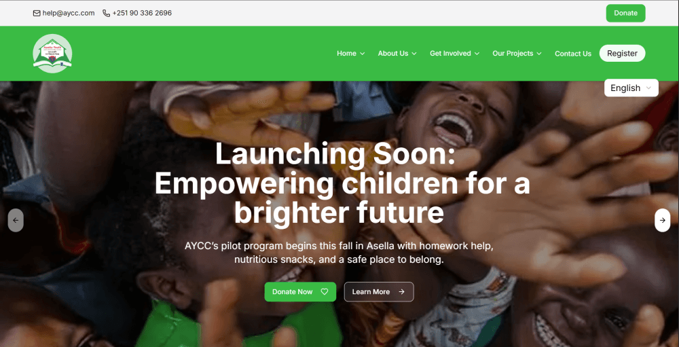Expand the About Us dropdown chevron

[414, 54]
